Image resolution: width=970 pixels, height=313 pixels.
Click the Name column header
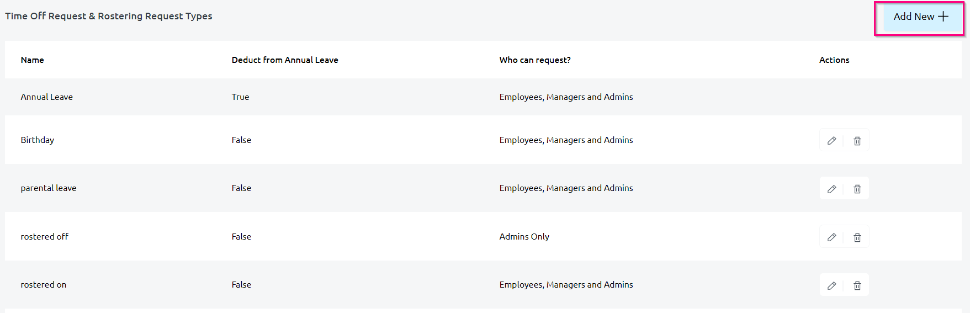click(x=32, y=60)
